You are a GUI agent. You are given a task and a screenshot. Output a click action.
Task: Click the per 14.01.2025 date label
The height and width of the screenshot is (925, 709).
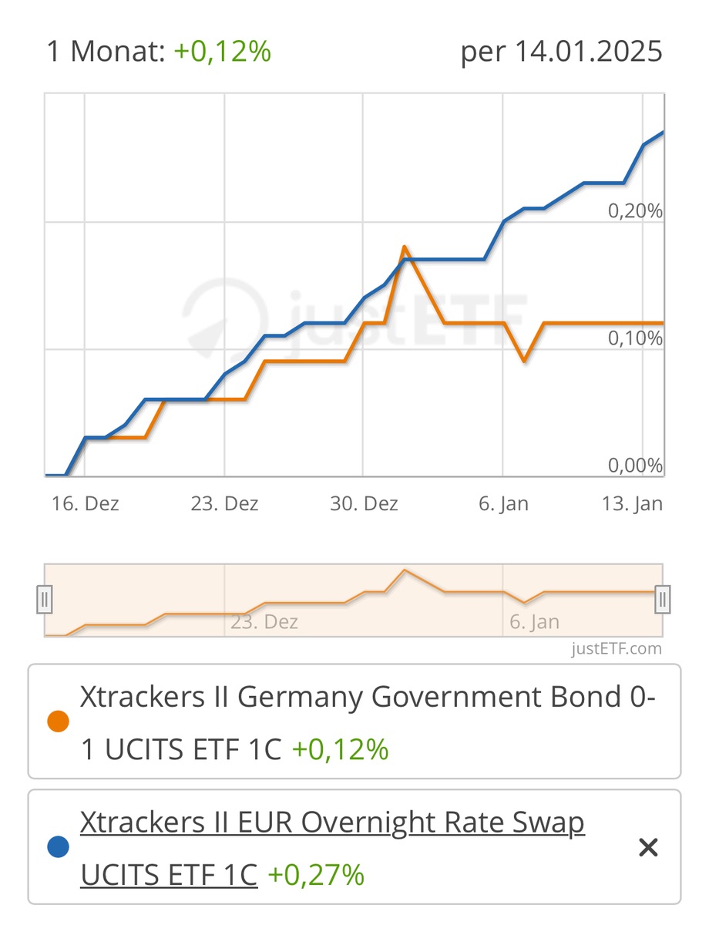pyautogui.click(x=561, y=52)
